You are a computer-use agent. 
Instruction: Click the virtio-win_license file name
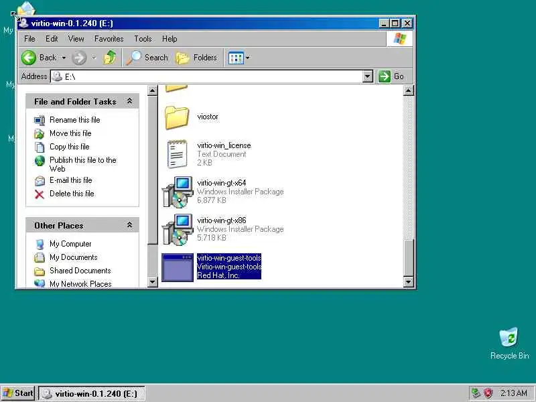[224, 145]
